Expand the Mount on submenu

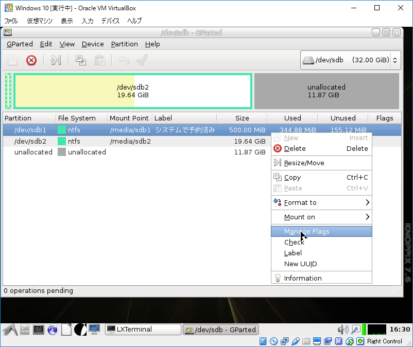coord(321,217)
